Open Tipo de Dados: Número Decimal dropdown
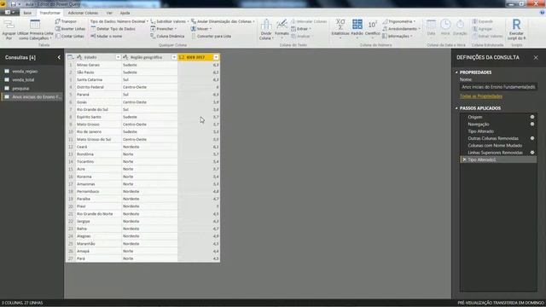This screenshot has width=546, height=307. pos(119,21)
